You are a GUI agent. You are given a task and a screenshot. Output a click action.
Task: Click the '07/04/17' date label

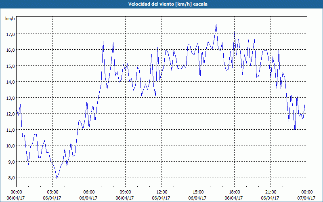coord(306,198)
